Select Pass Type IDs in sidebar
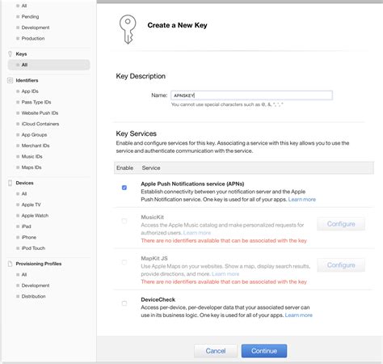This screenshot has height=364, width=383. 36,102
